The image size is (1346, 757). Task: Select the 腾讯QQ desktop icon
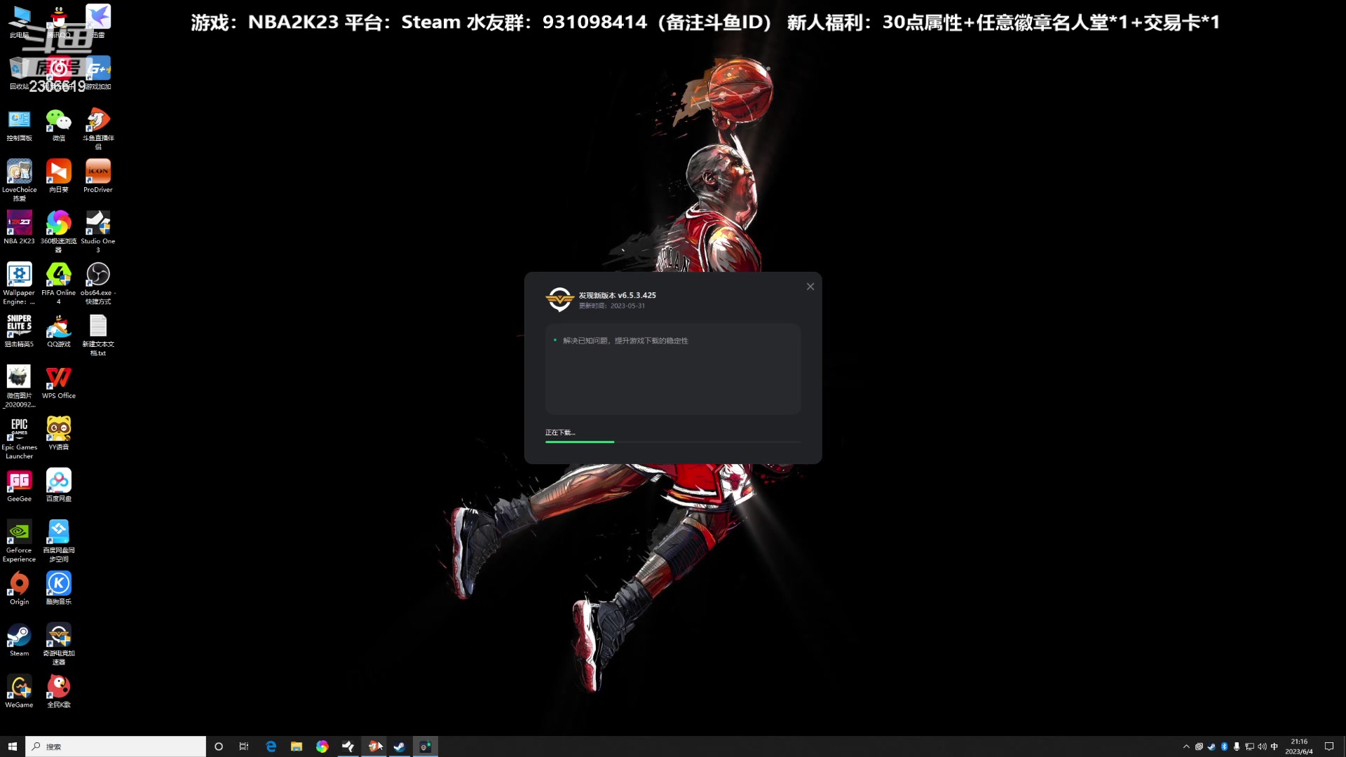[x=59, y=22]
